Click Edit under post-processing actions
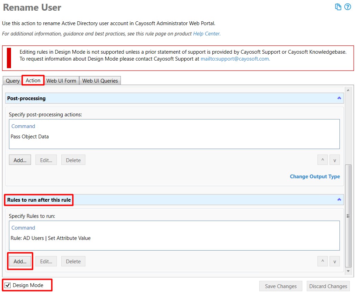This screenshot has height=296, width=355. click(x=46, y=160)
